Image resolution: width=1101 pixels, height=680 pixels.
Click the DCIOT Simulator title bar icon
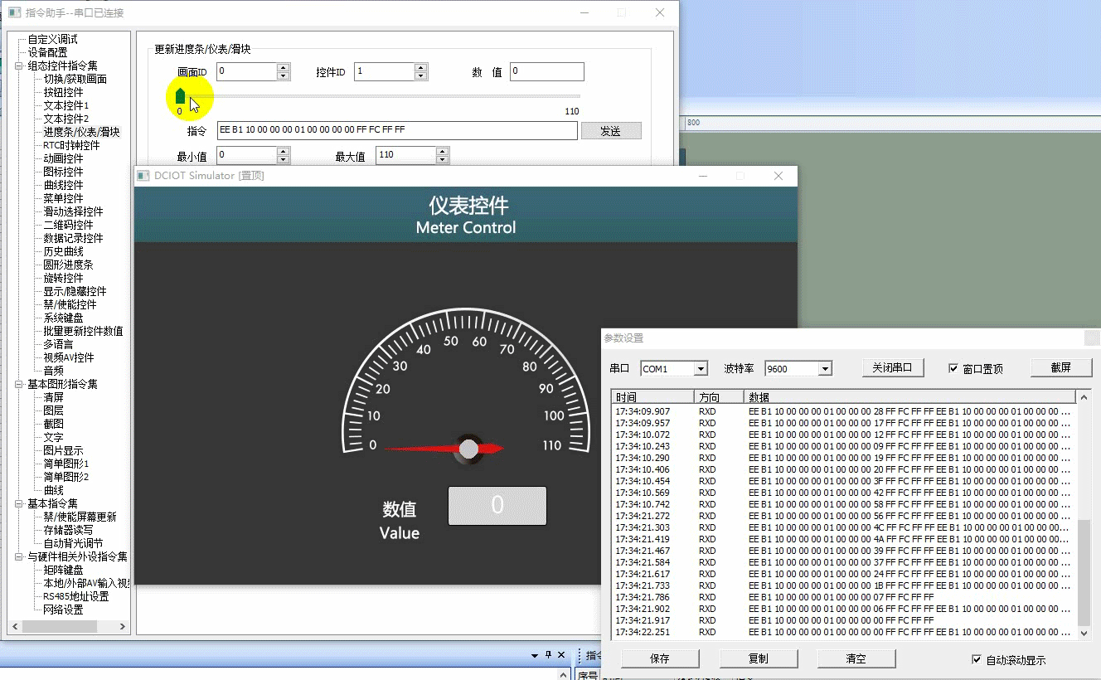click(143, 176)
